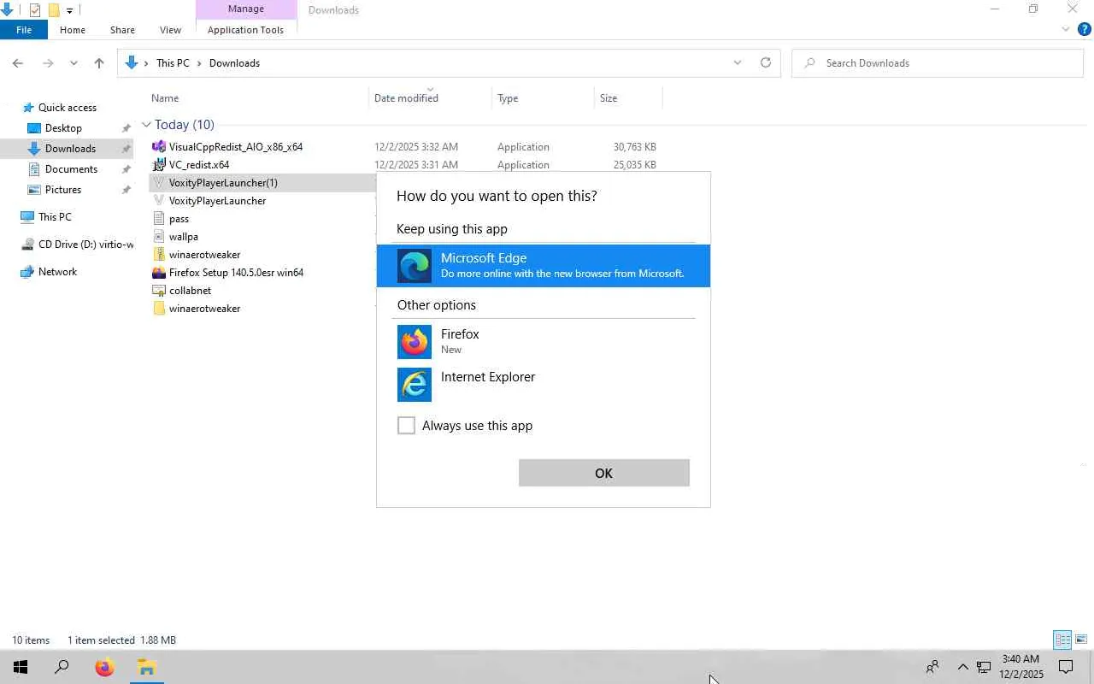Select the VoxityPlayerLauncher file without the (1) suffix
The image size is (1094, 684).
click(x=217, y=201)
